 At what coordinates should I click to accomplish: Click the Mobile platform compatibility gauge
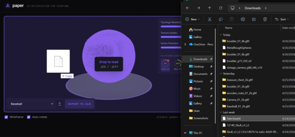tap(165, 65)
